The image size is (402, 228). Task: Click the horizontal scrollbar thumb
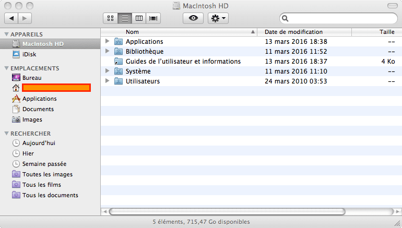click(227, 212)
